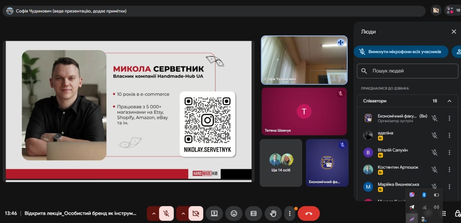Click Wi-Fi icon in system tray popup
461x223 pixels.
coord(424,207)
